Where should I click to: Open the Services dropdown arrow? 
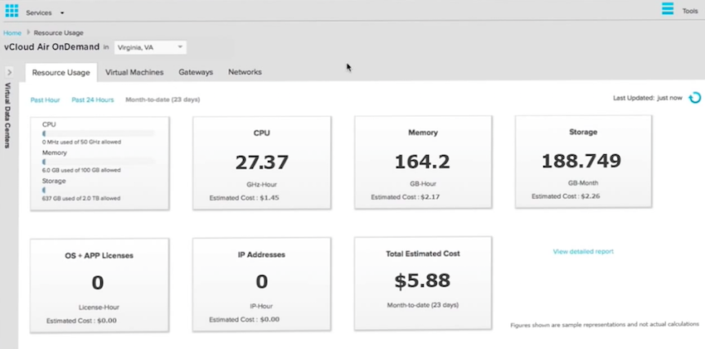pos(62,13)
